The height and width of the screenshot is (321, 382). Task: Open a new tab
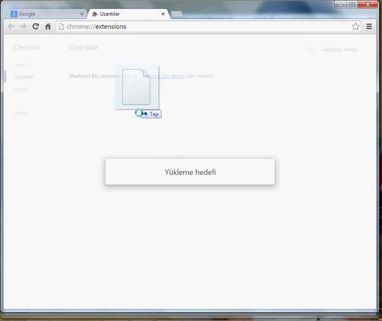(177, 14)
